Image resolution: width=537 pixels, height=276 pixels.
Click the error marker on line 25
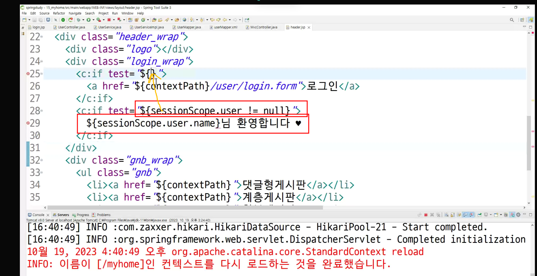[28, 74]
